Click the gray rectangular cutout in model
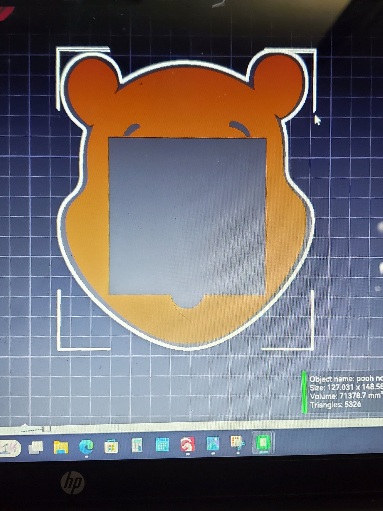This screenshot has width=383, height=511. pyautogui.click(x=187, y=216)
